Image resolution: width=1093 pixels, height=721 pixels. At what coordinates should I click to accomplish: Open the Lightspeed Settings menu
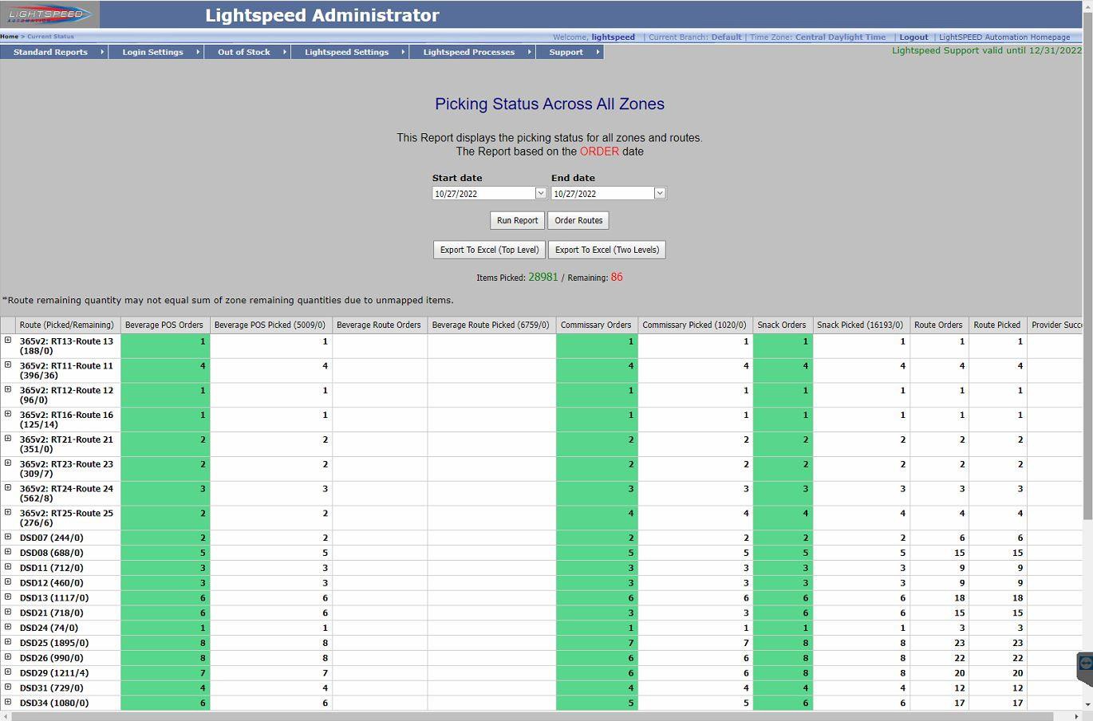[350, 52]
